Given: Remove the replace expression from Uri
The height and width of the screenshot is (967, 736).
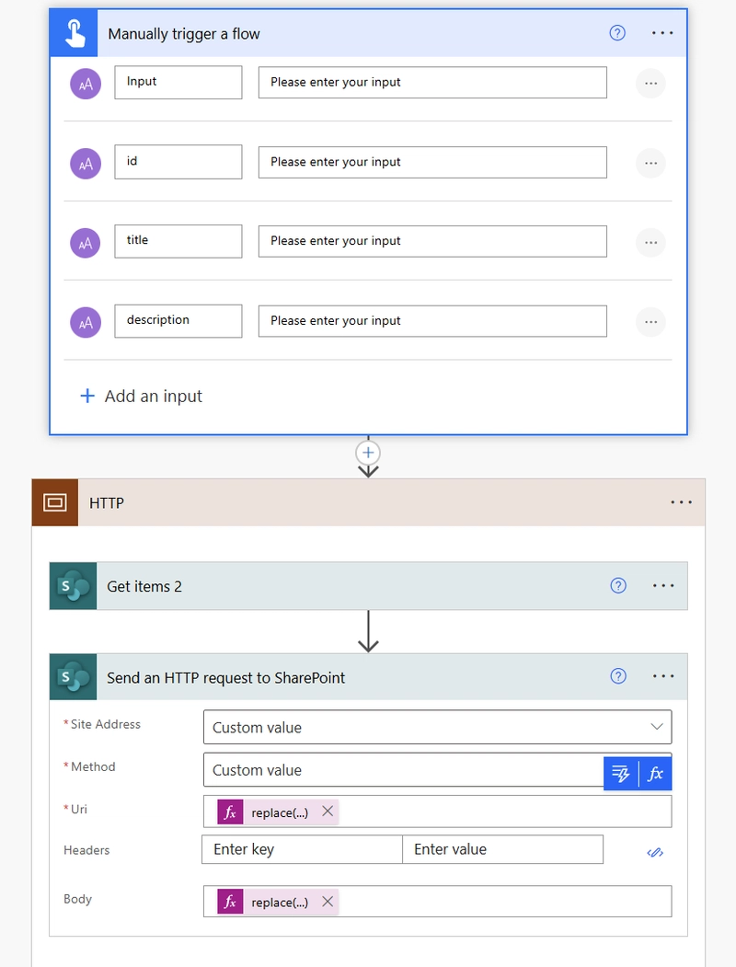Looking at the screenshot, I should coord(328,811).
